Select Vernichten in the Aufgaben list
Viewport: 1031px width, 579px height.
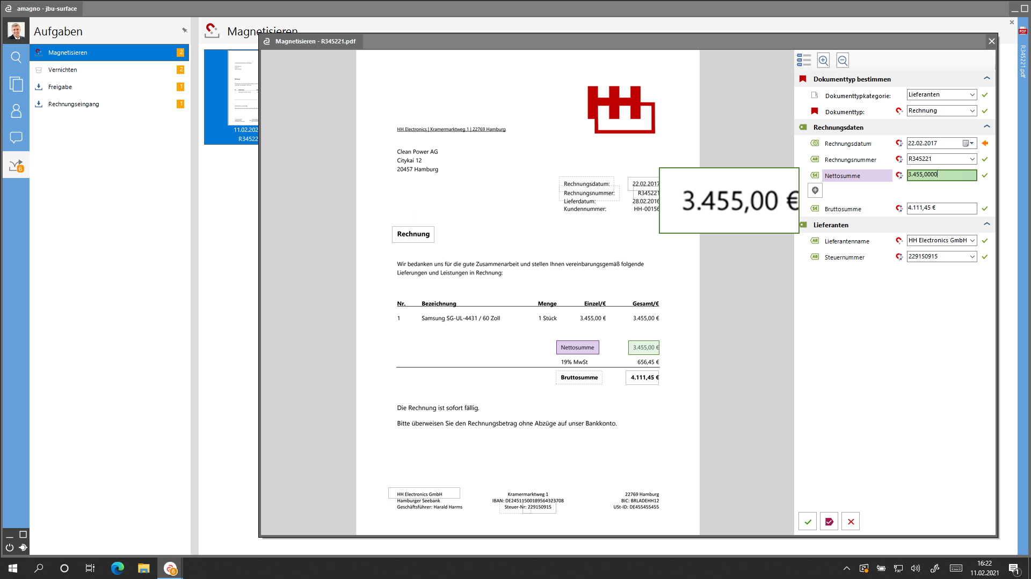(63, 70)
